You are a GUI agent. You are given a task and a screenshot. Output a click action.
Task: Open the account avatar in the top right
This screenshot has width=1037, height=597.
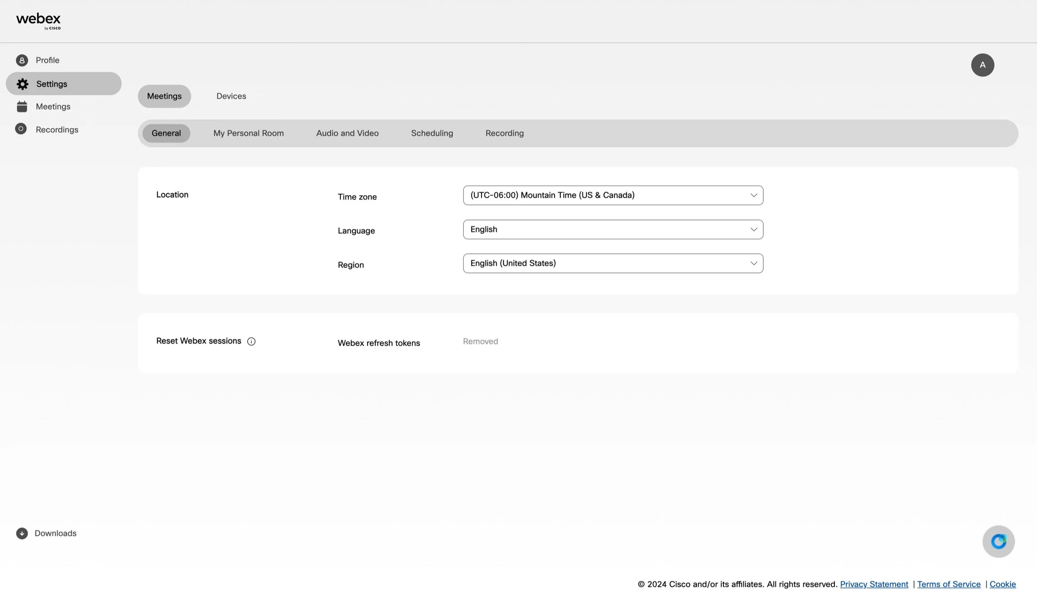(x=982, y=65)
